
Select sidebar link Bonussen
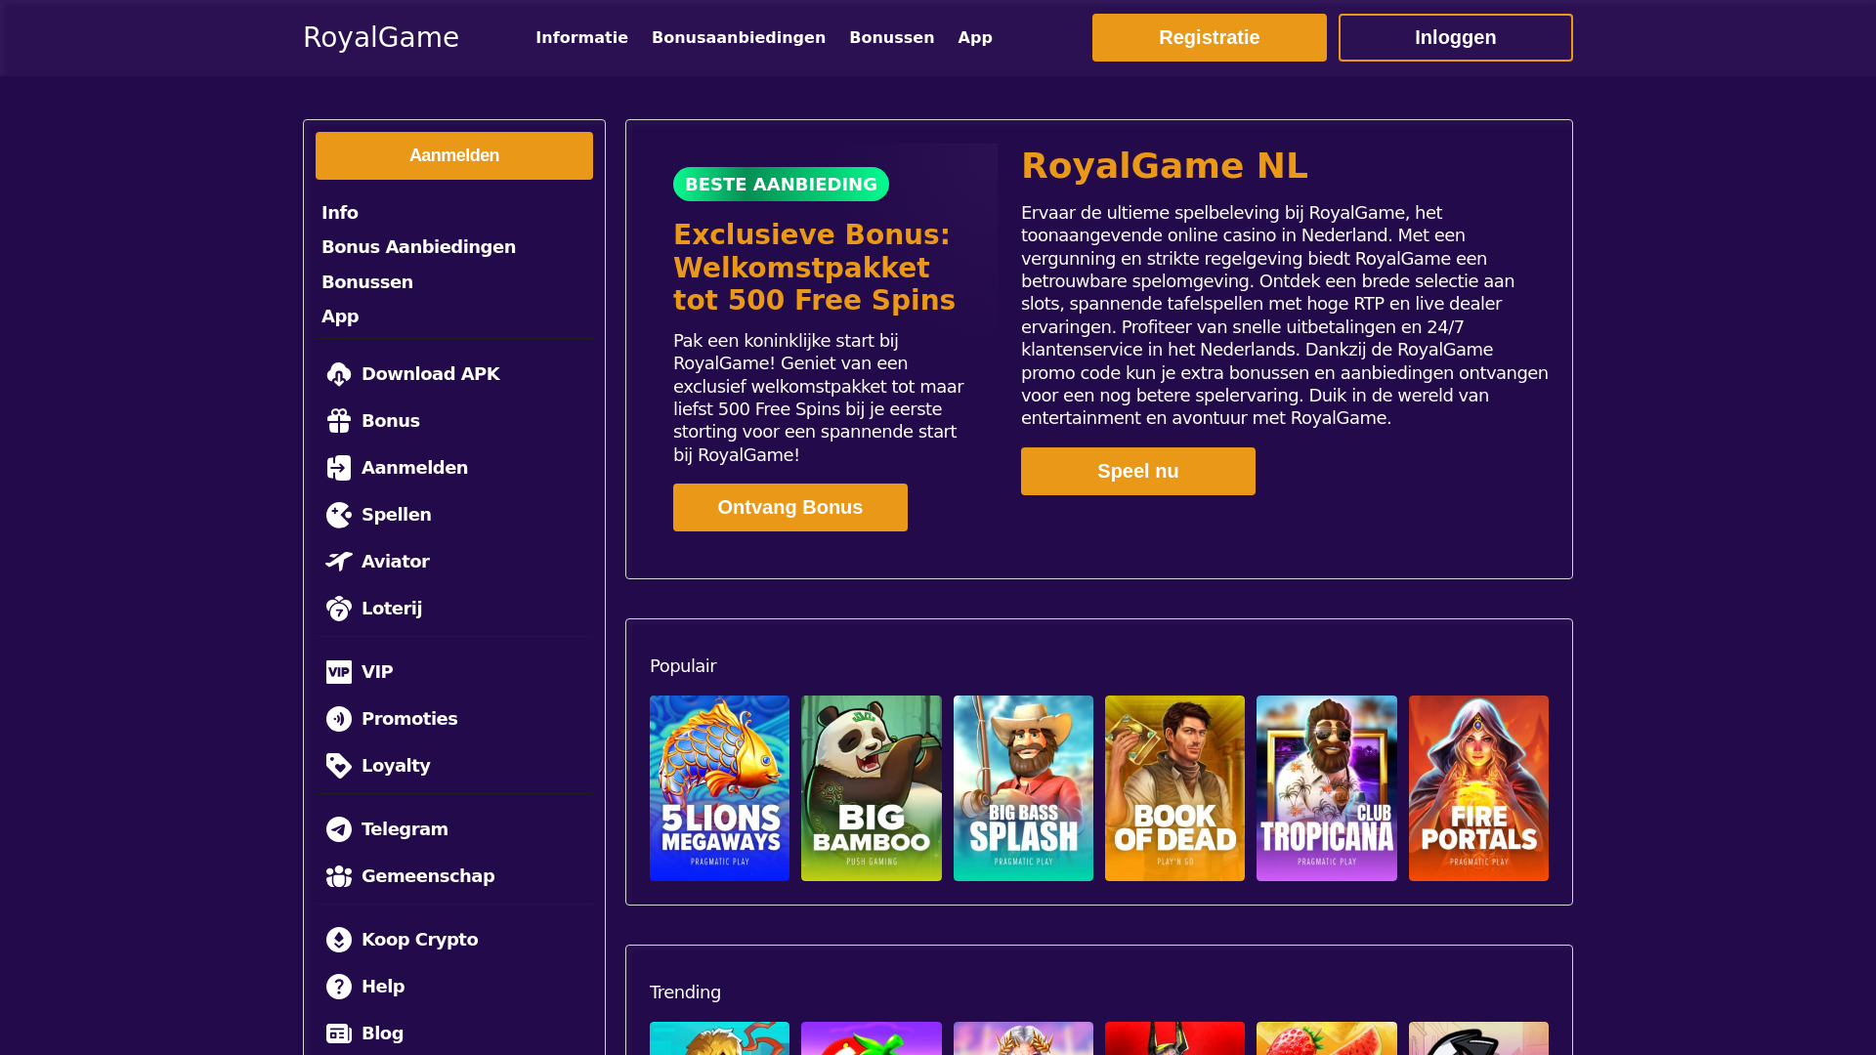tap(367, 282)
